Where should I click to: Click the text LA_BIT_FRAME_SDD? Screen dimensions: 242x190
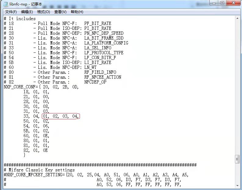104,38
